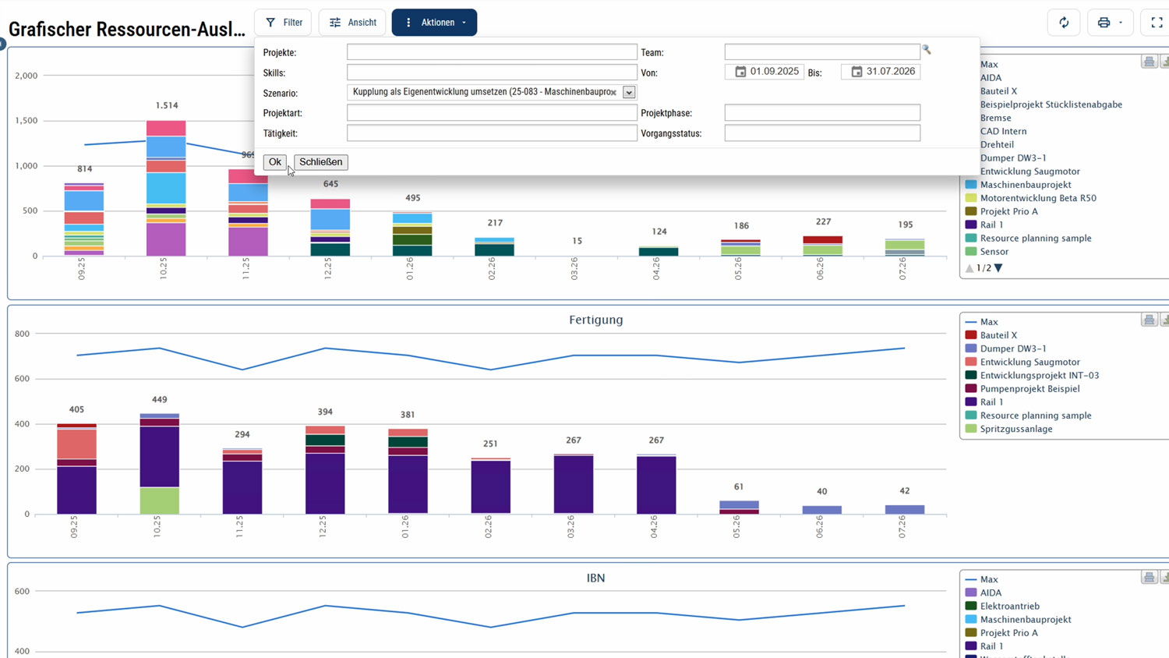Open the Aktionen dropdown menu
Viewport: 1169px width, 658px height.
tap(434, 23)
